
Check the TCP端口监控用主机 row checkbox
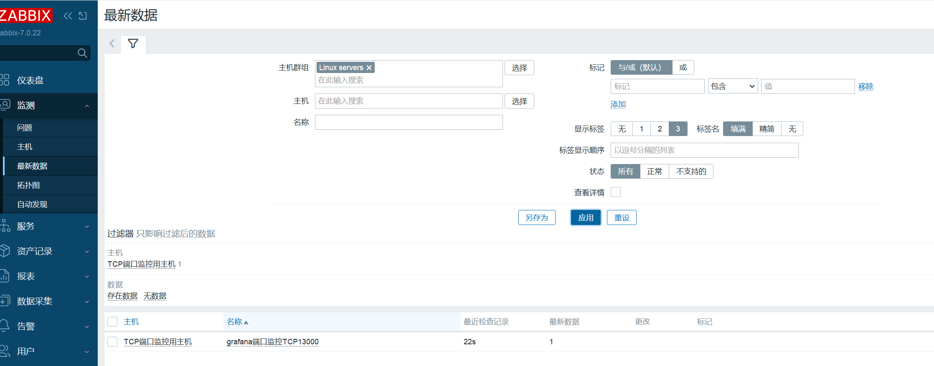coord(112,342)
